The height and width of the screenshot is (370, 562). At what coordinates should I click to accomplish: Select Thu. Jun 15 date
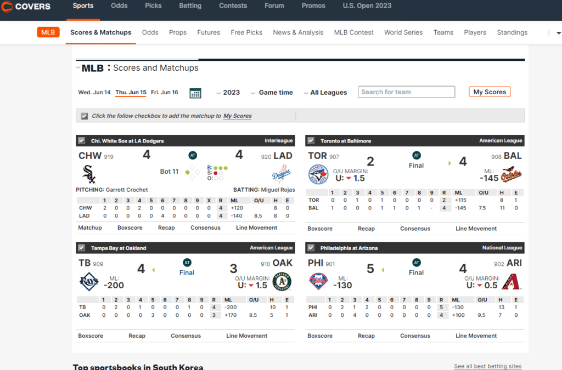131,92
